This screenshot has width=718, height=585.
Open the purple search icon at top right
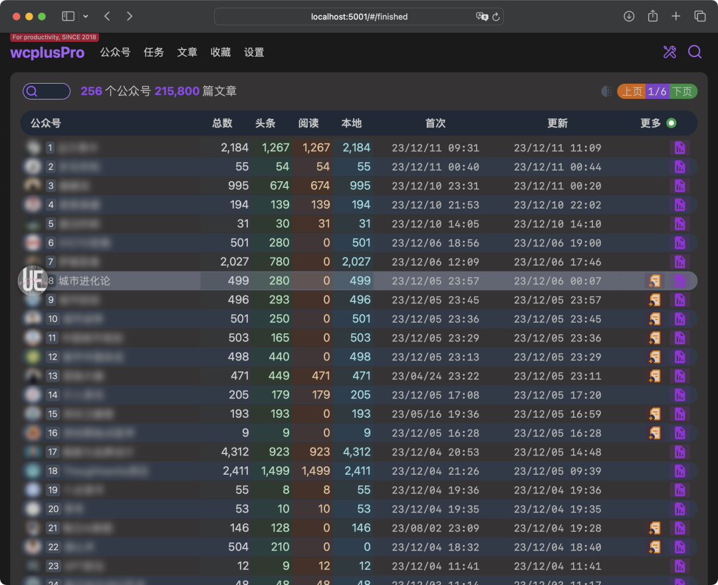[x=695, y=52]
